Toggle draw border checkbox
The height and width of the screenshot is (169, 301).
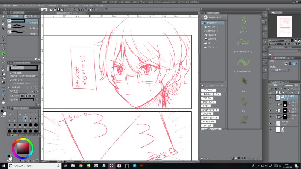pyautogui.click(x=11, y=73)
